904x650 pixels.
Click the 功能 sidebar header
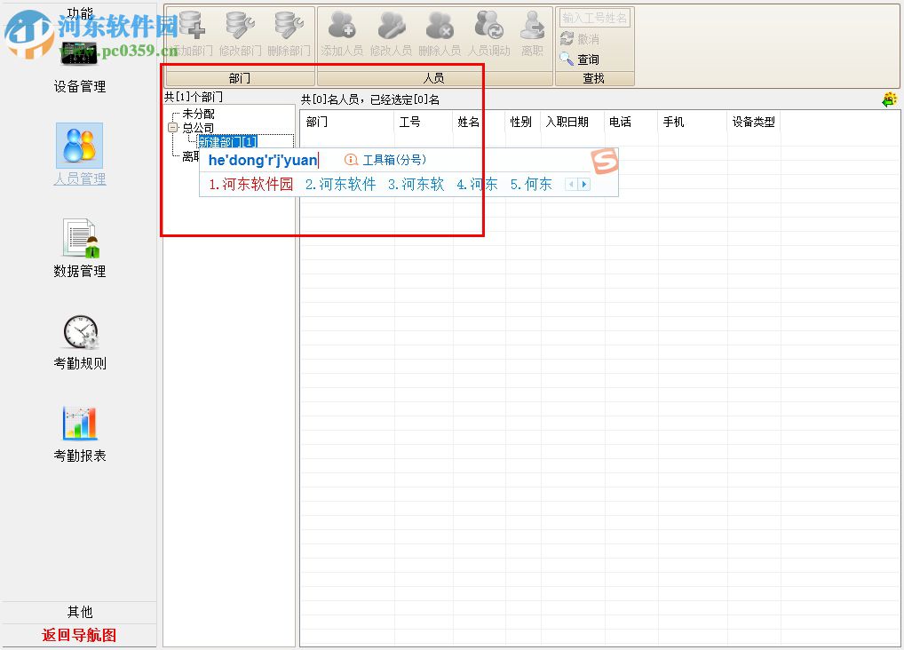[80, 12]
